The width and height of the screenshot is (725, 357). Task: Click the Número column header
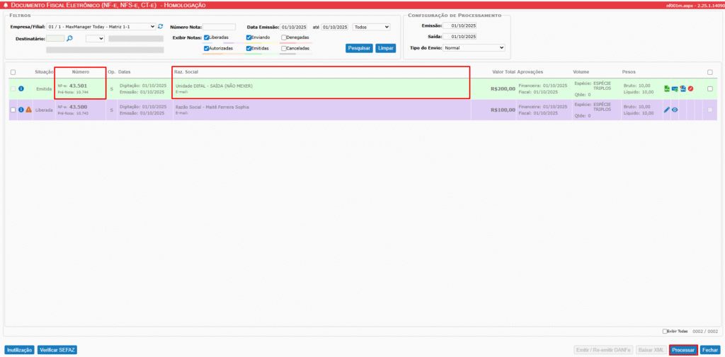(80, 72)
